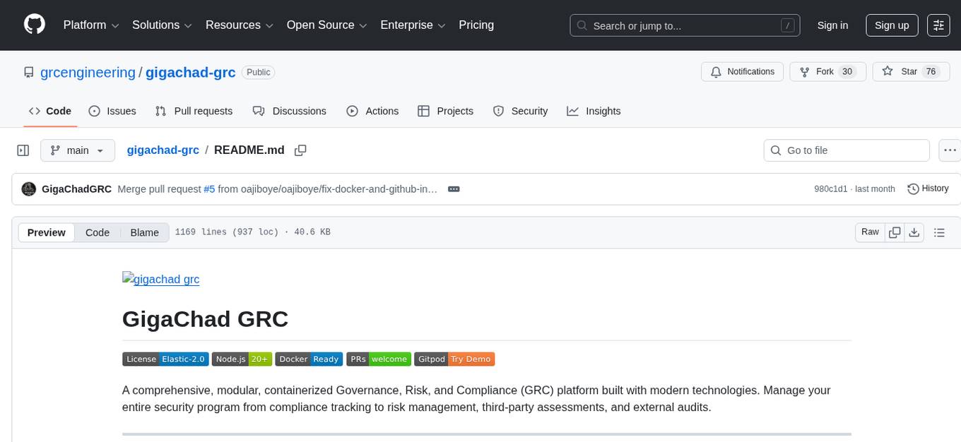Switch to the Blame tab
961x442 pixels.
click(144, 232)
